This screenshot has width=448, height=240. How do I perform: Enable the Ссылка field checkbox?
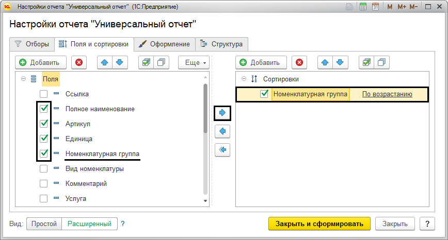pyautogui.click(x=44, y=94)
